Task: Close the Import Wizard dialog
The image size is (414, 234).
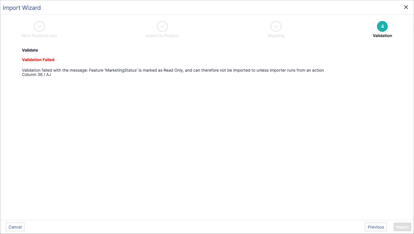Action: coord(406,7)
